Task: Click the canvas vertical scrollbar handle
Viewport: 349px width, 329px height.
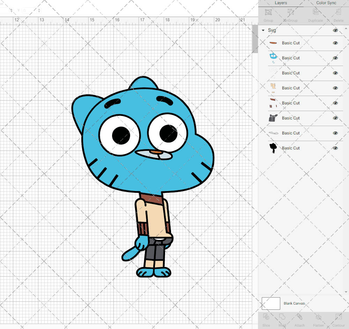Action: click(255, 39)
